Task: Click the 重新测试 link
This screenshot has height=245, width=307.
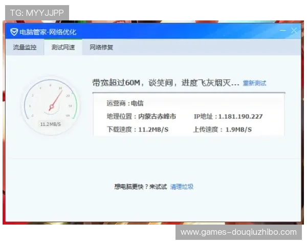Action: [x=254, y=83]
